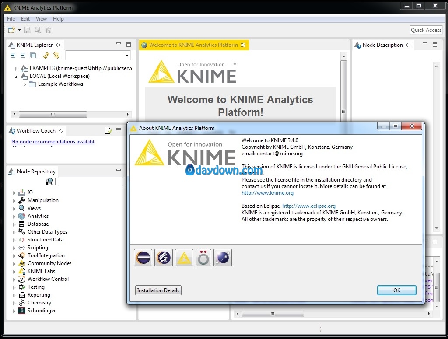Screen dimensions: 448x339
Task: Expand the Analytics node category
Action: click(14, 217)
